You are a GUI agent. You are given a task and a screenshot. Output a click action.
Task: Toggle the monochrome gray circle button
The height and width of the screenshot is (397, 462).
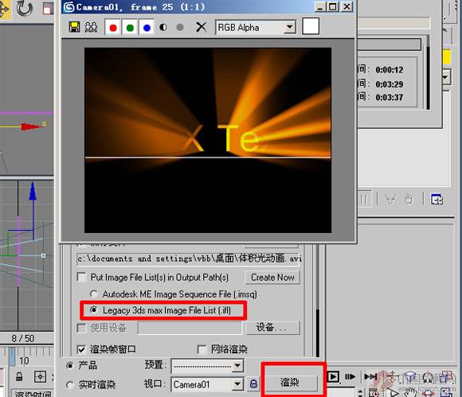180,27
